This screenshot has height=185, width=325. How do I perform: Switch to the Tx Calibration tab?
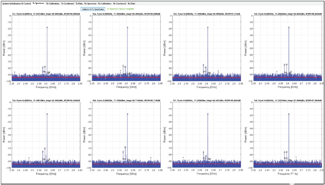(53, 4)
